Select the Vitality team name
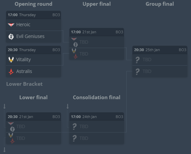 tap(24, 60)
